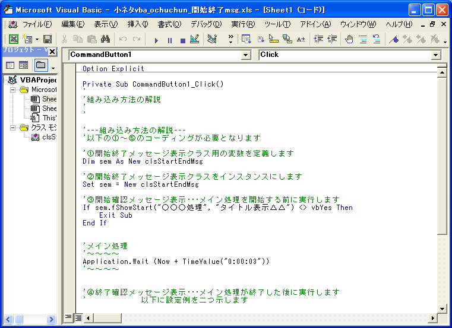Click List Properties/Methods icon

click(x=246, y=39)
